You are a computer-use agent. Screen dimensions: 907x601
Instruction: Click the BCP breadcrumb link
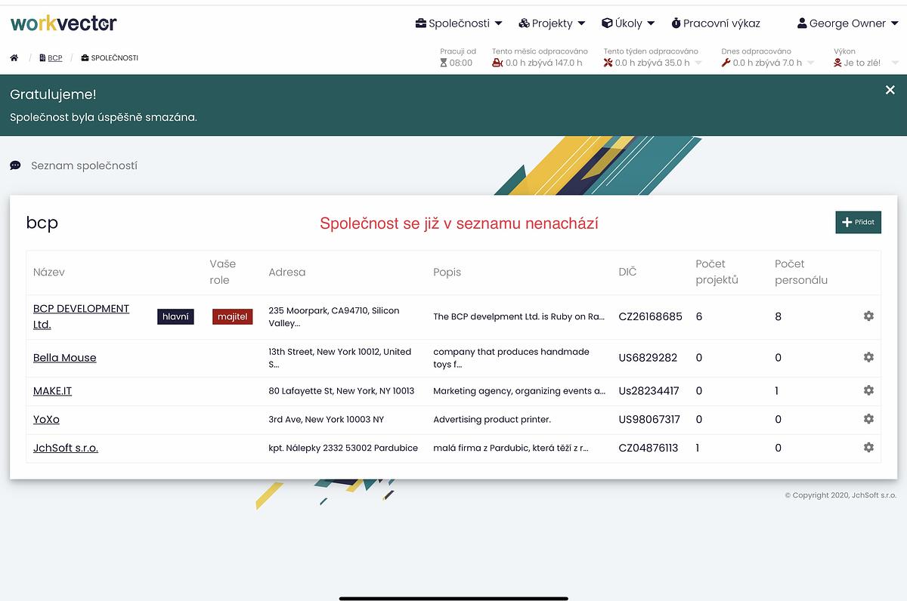[x=54, y=58]
